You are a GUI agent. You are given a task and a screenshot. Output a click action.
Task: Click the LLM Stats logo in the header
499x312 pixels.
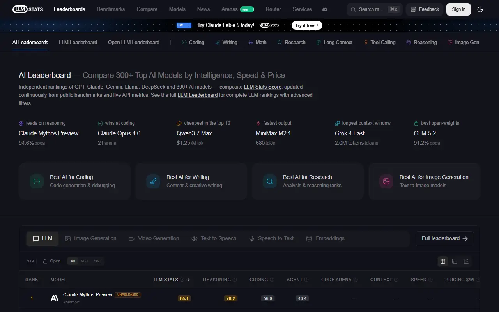tap(28, 9)
